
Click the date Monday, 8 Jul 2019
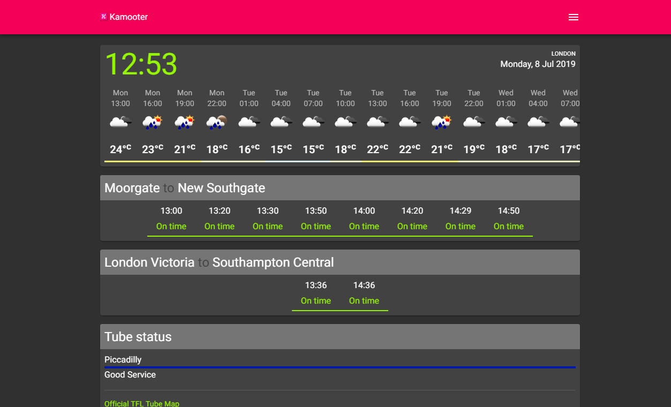point(538,64)
